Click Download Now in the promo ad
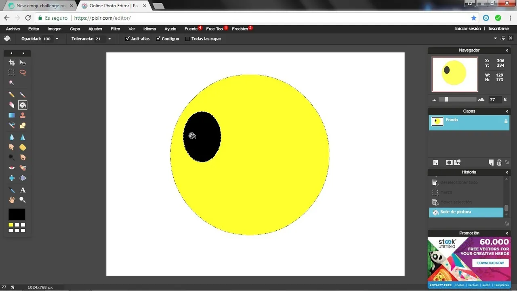517x291 pixels. coord(491,263)
